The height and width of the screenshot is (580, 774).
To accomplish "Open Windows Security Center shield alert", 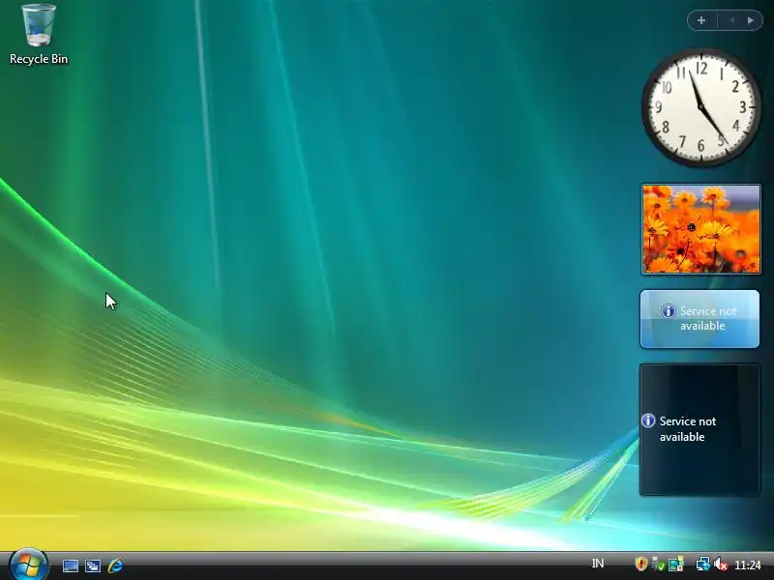I will [640, 564].
